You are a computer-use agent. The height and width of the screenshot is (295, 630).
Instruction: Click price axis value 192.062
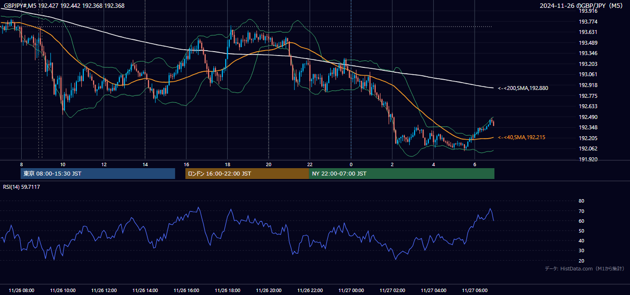(588, 148)
